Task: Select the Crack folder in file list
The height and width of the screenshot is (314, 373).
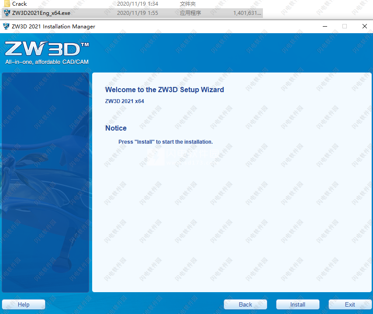Action: pyautogui.click(x=132, y=3)
